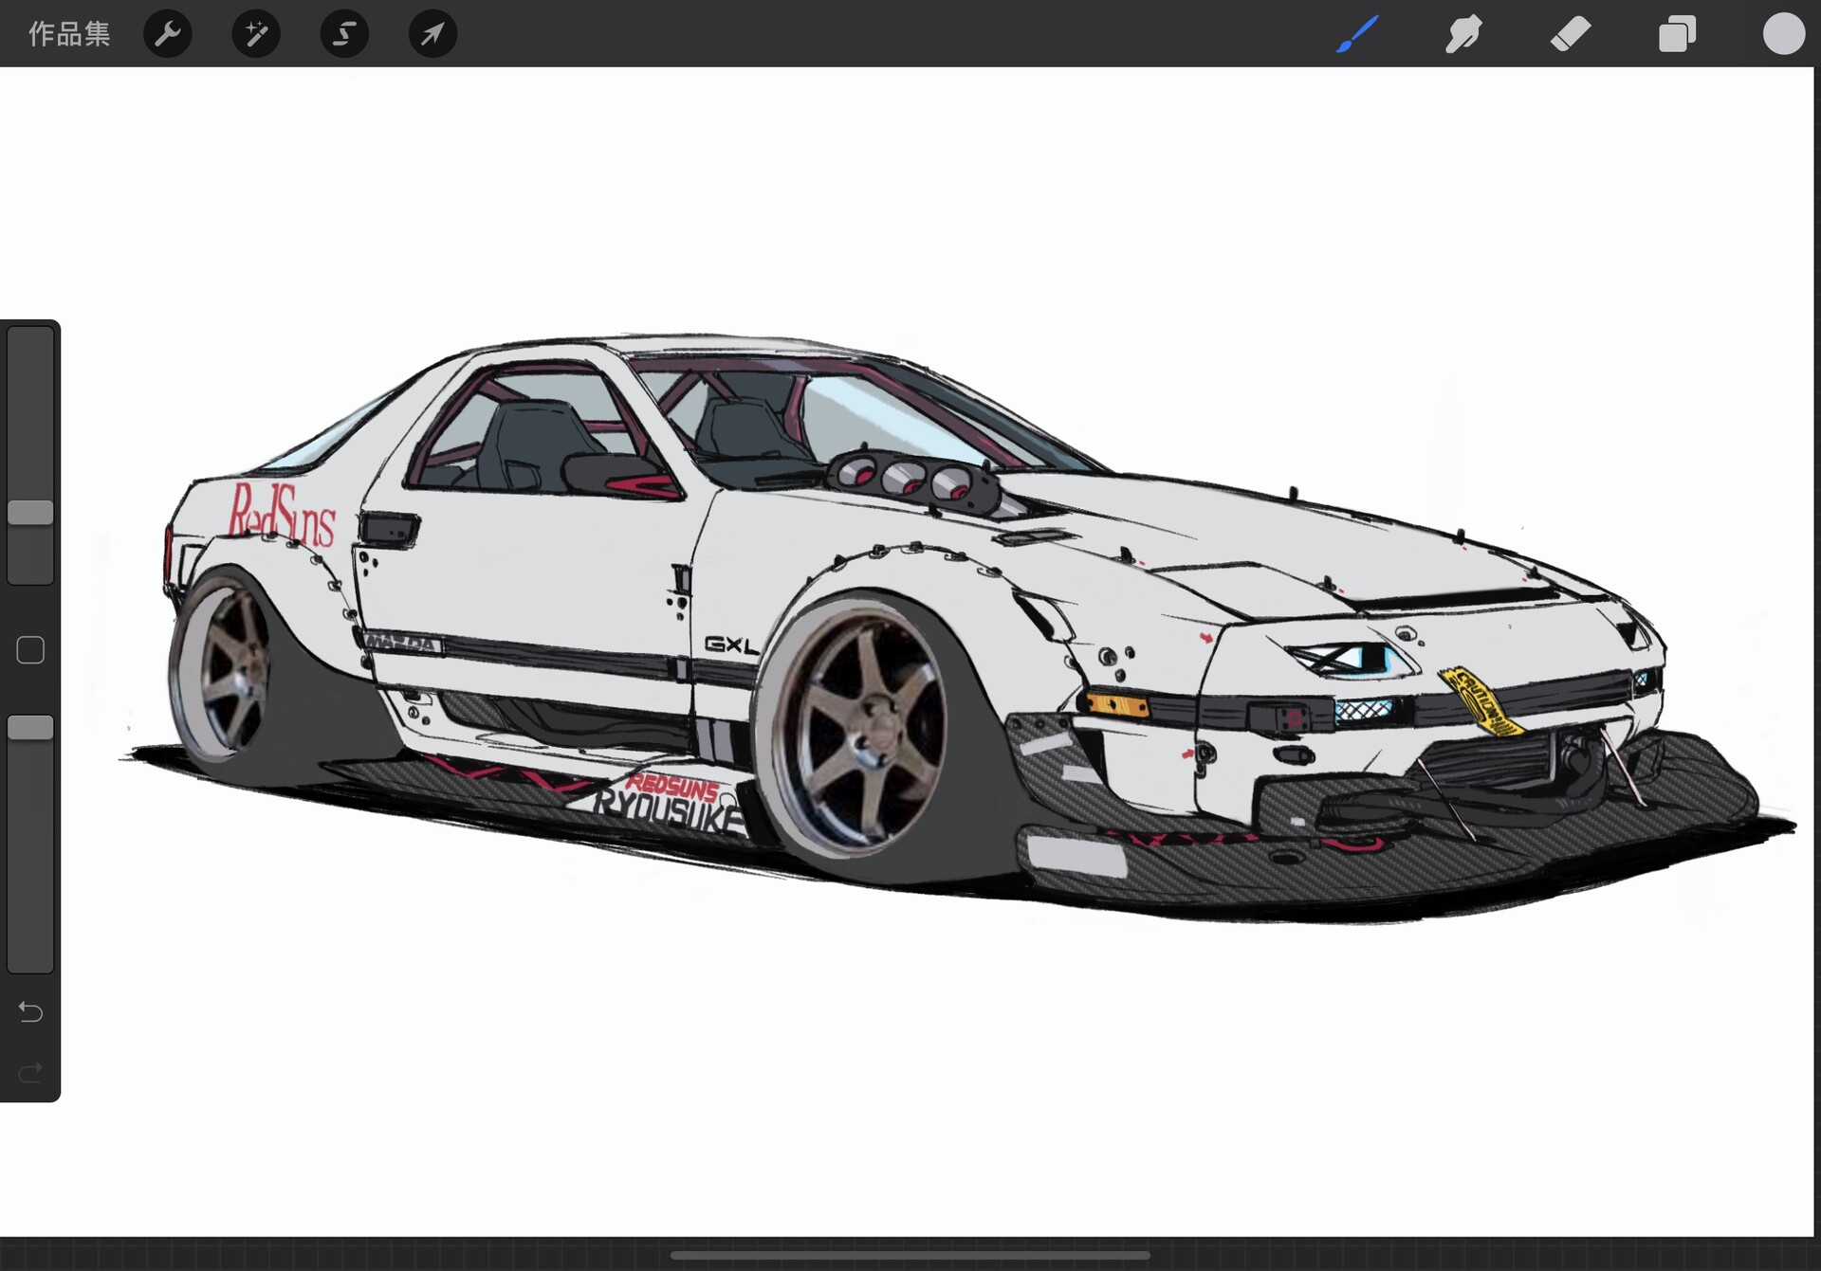This screenshot has width=1821, height=1271.
Task: Open the active color picker
Action: tap(1784, 34)
